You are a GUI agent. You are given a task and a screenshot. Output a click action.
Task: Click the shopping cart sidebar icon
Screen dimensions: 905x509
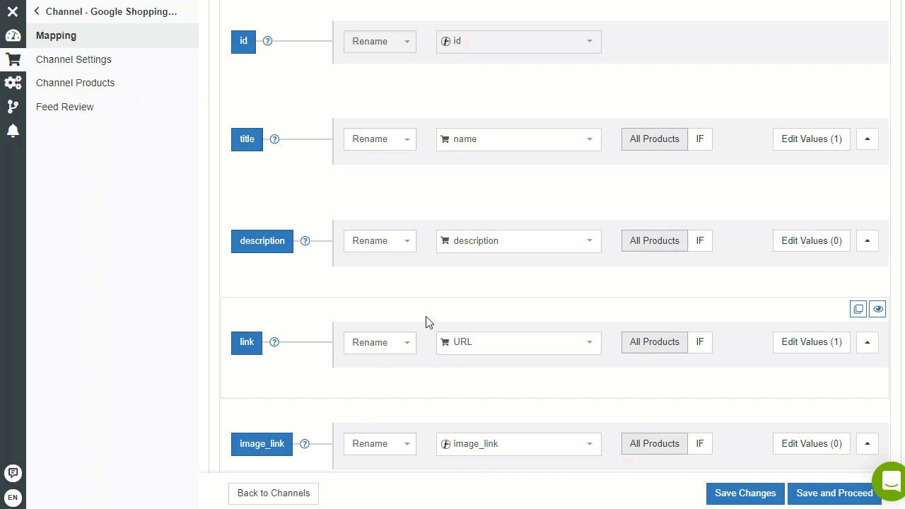click(x=13, y=59)
